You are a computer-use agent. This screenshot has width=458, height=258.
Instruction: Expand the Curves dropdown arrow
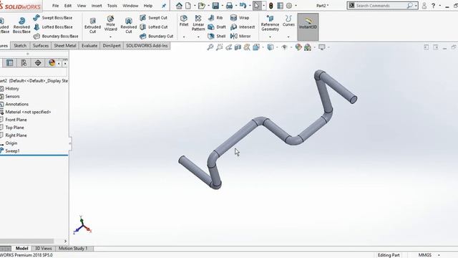click(288, 37)
